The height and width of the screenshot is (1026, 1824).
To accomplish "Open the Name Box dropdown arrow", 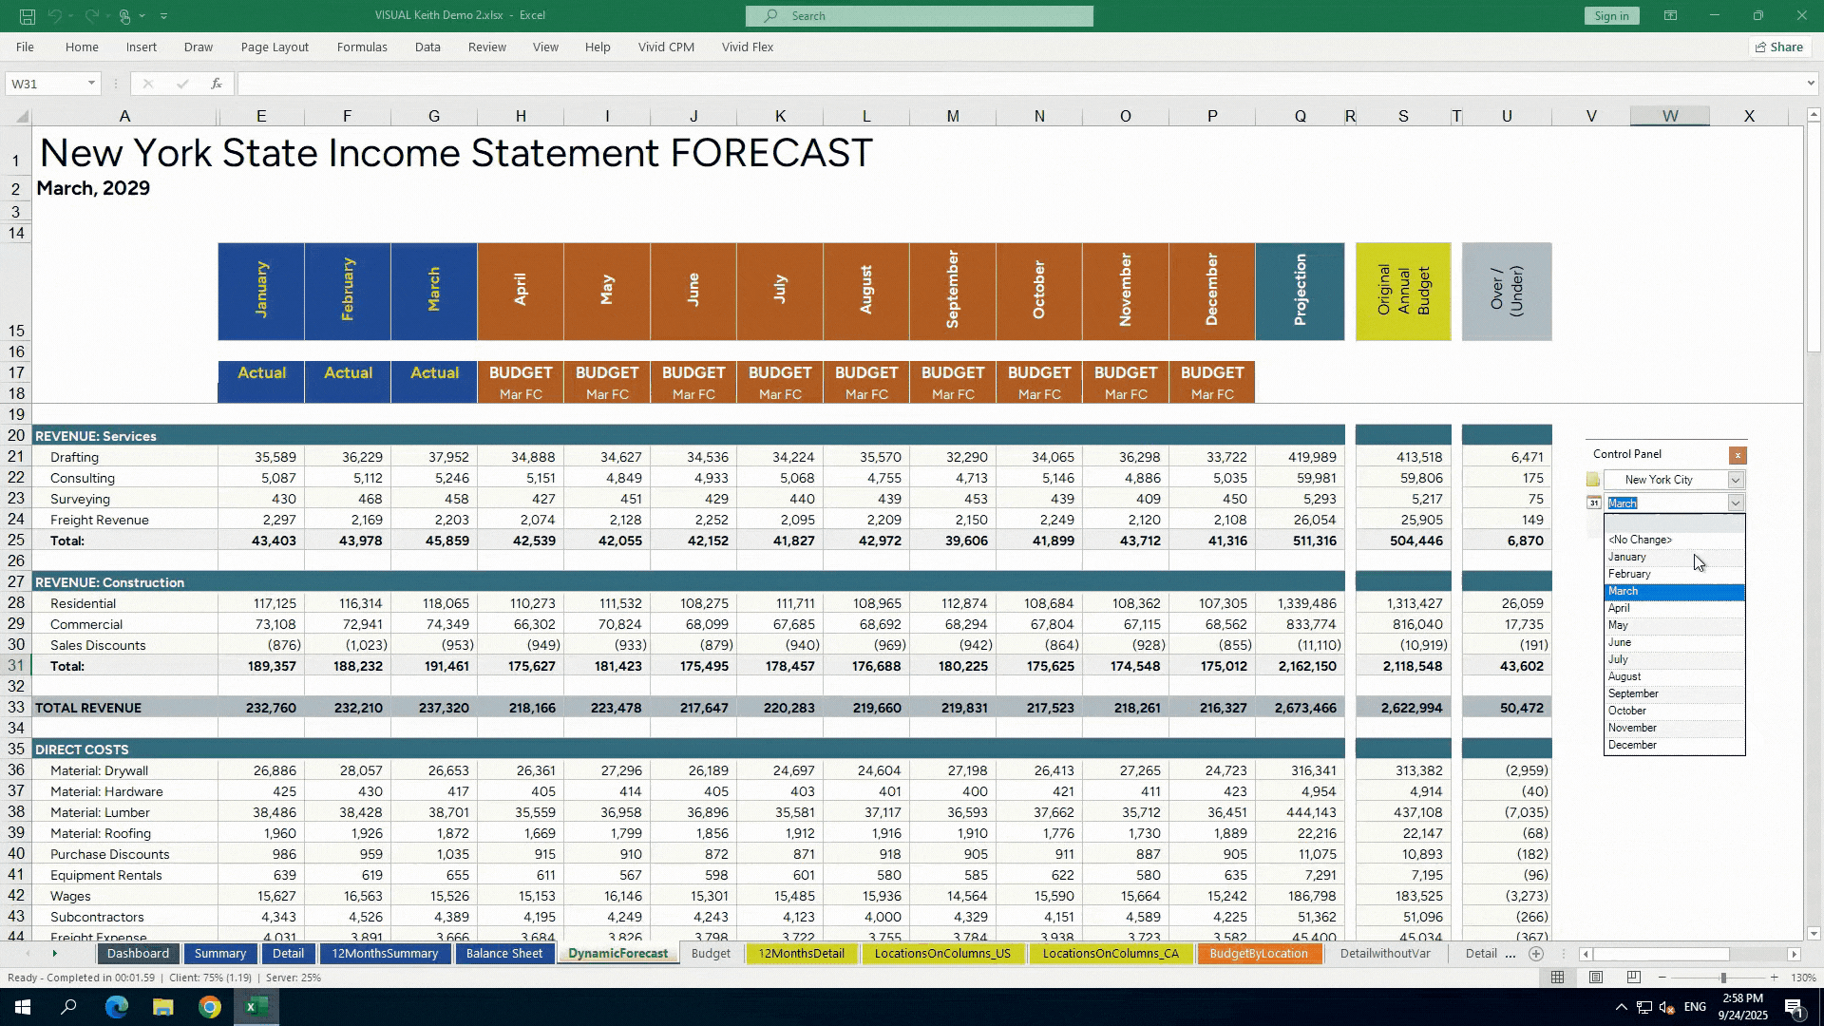I will pos(91,84).
